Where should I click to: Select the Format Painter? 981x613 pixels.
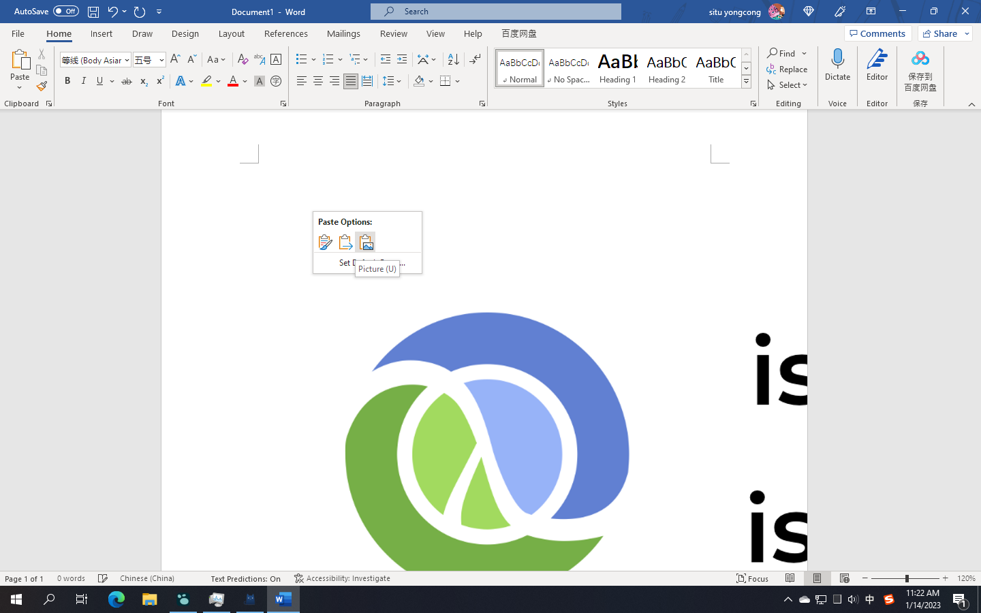tap(41, 86)
